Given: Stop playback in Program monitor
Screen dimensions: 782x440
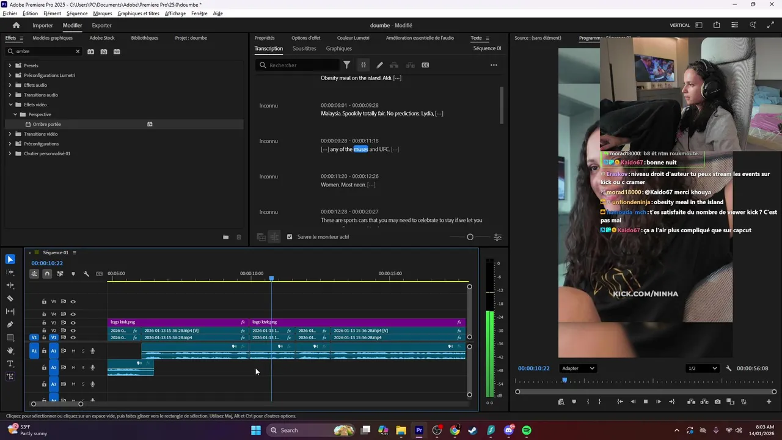Looking at the screenshot, I should [646, 402].
